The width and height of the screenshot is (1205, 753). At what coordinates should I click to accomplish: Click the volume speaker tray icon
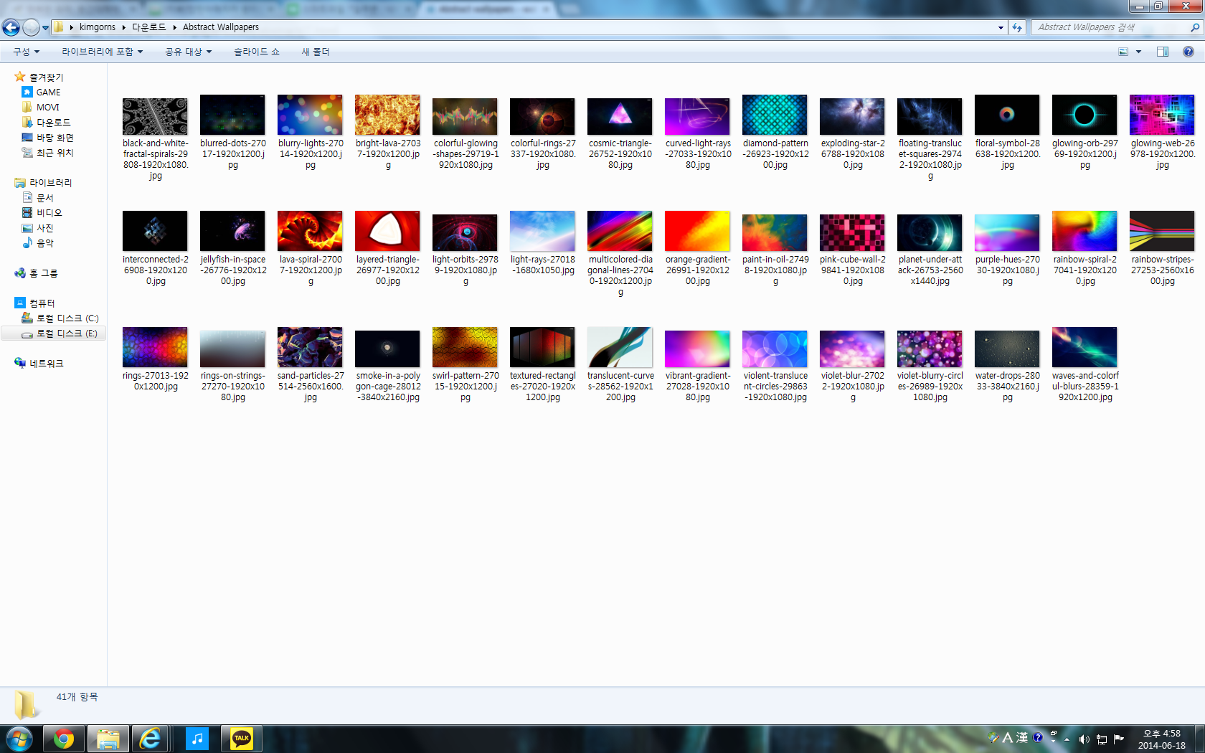point(1084,739)
